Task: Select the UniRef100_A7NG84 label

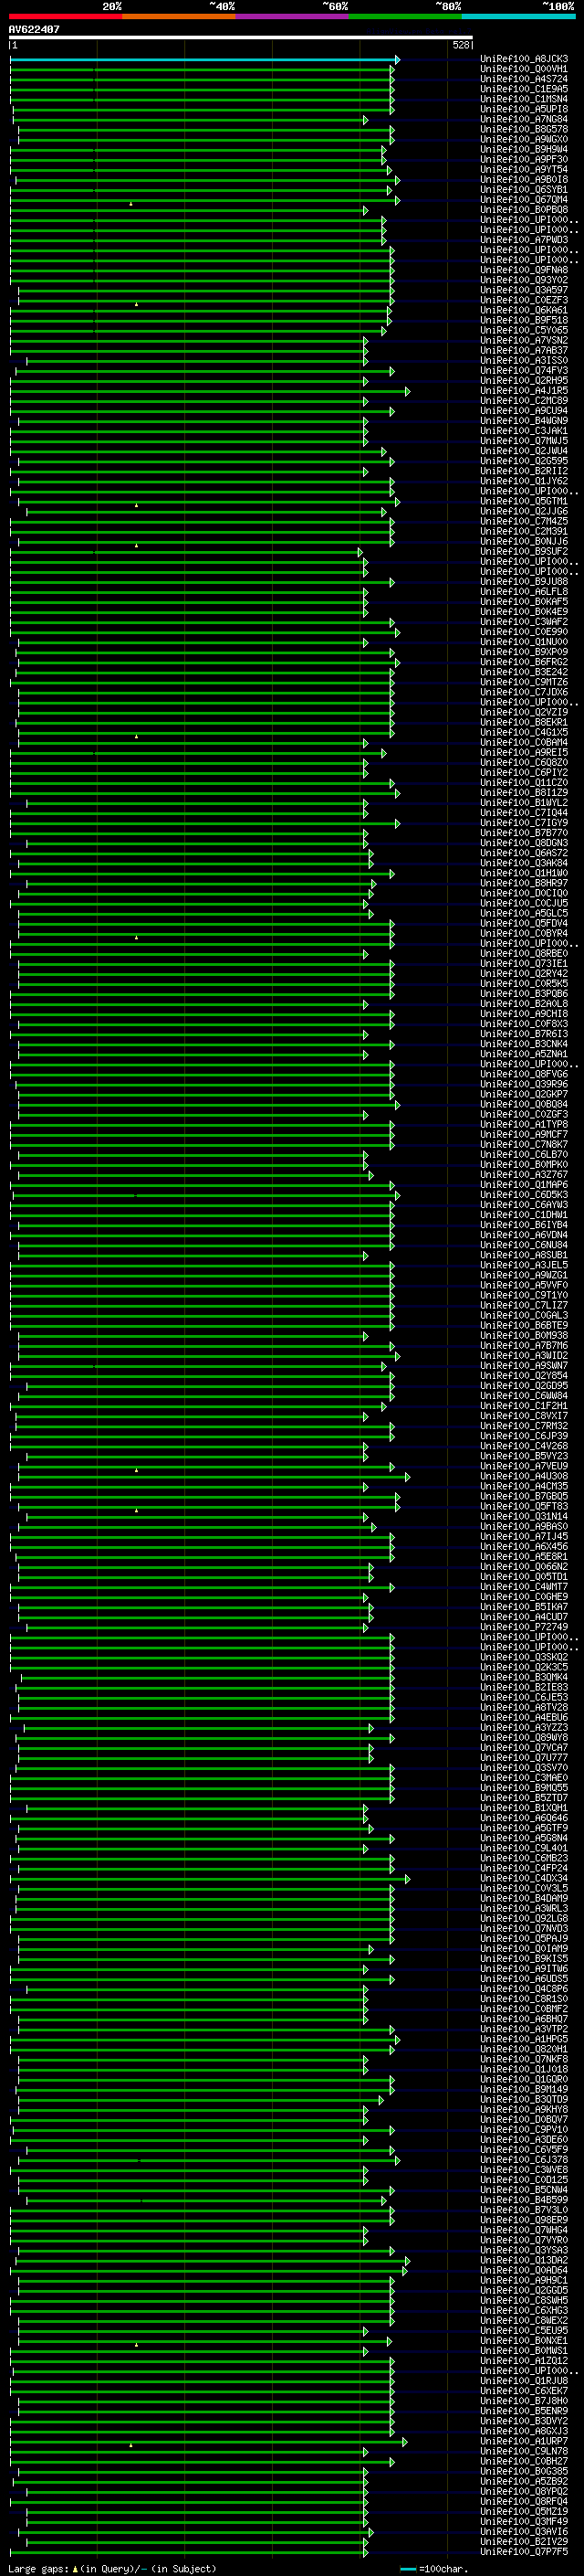Action: click(x=524, y=119)
